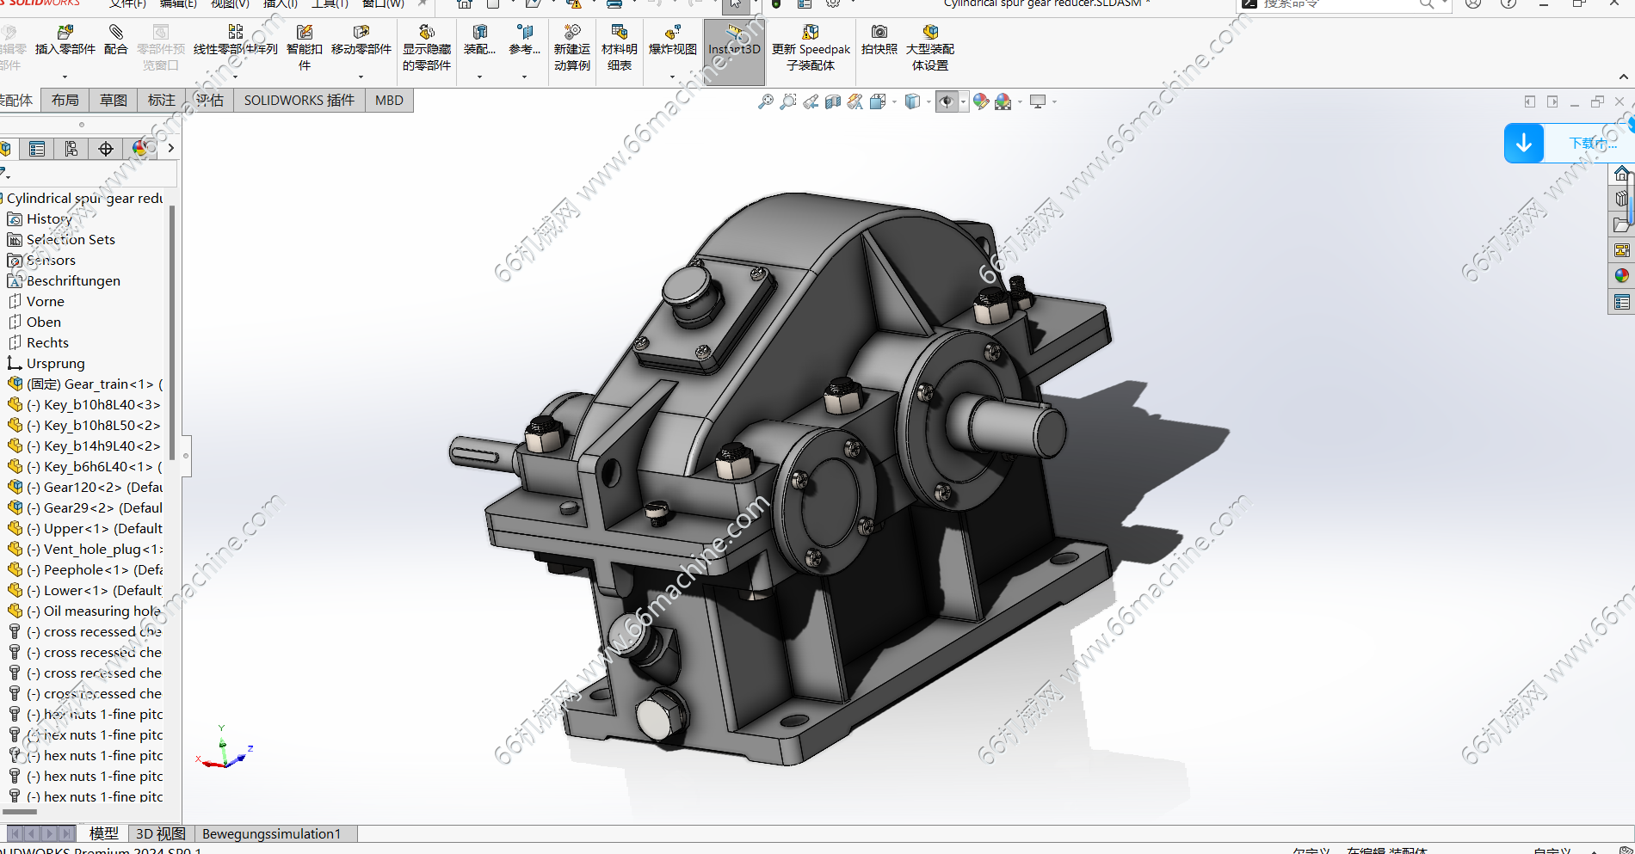Screen dimensions: 1635x854
Task: Click the Mate (配合) paperclip tool
Action: tap(115, 40)
